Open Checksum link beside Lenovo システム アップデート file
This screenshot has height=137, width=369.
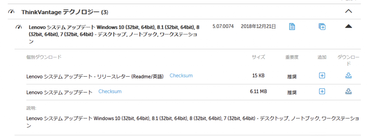[110, 91]
